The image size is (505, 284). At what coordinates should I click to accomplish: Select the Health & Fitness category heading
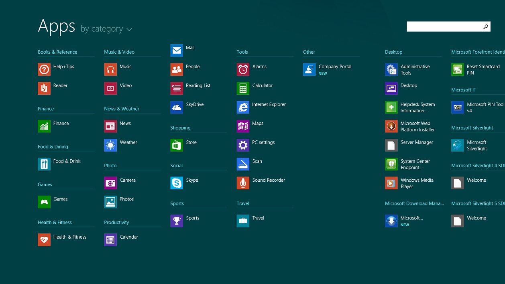pos(55,223)
